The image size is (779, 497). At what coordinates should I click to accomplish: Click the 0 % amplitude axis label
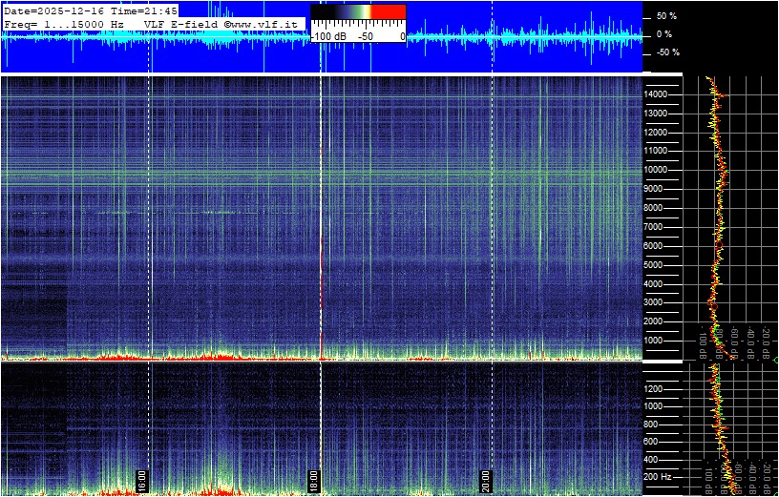tap(663, 34)
